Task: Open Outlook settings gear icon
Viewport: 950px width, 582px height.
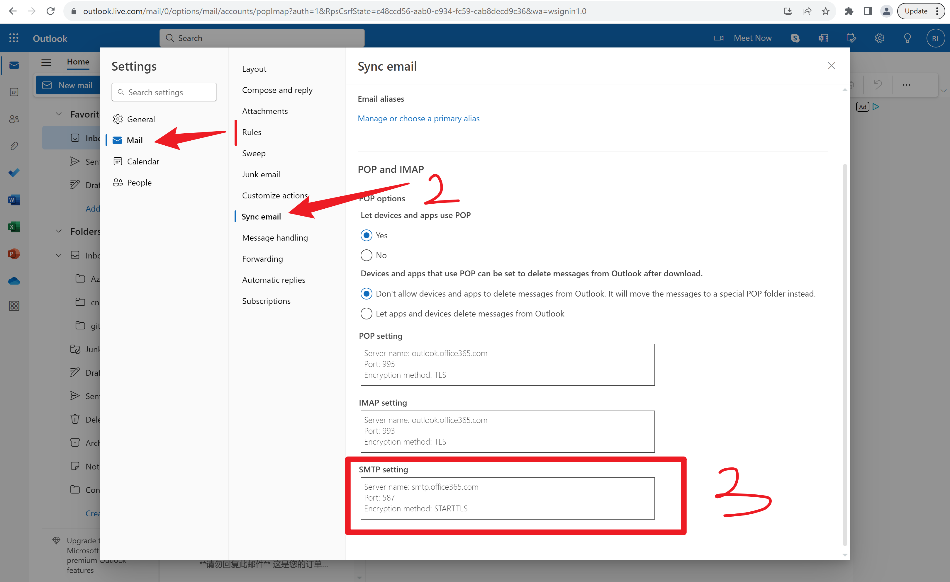Action: pos(879,38)
